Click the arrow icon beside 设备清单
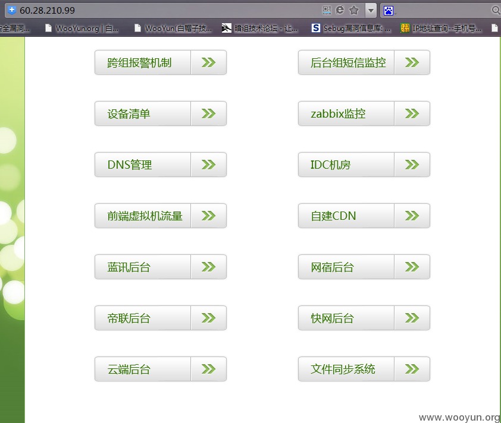 pos(209,113)
